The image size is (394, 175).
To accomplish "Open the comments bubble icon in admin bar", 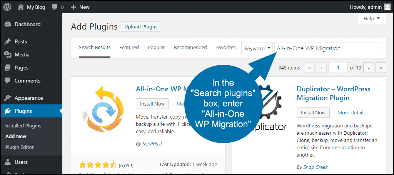I will click(x=55, y=7).
